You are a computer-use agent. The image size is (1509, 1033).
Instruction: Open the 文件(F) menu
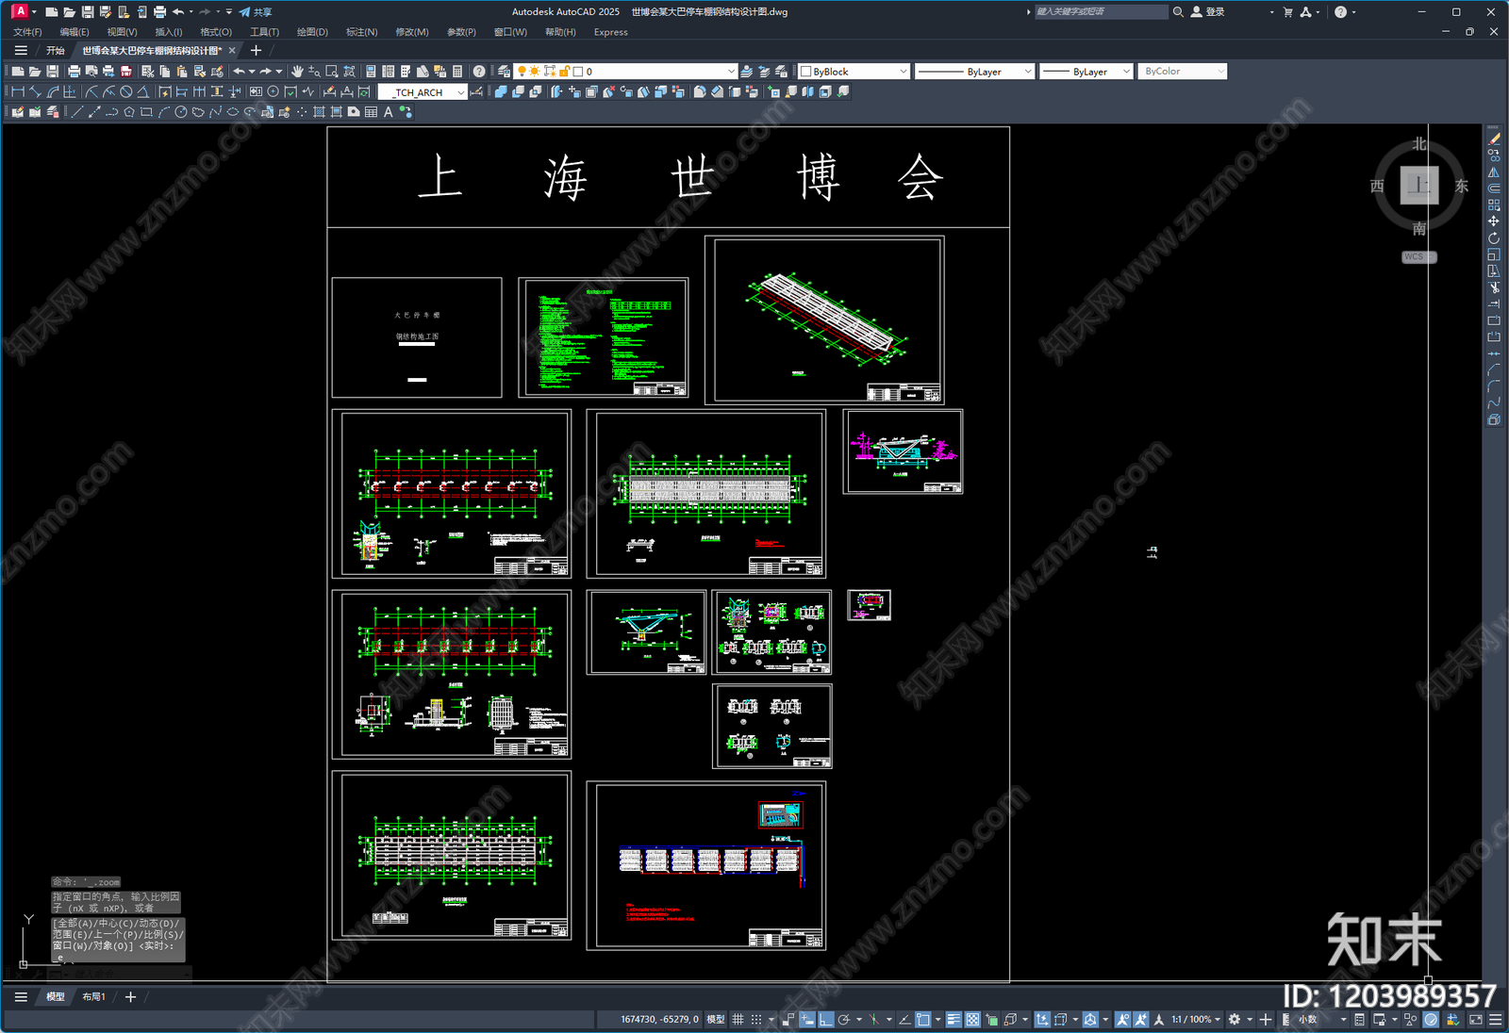(x=27, y=32)
